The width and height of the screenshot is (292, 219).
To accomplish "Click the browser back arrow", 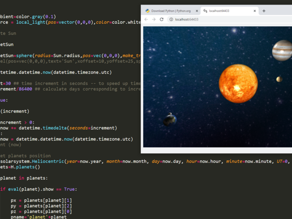I will tap(146, 20).
